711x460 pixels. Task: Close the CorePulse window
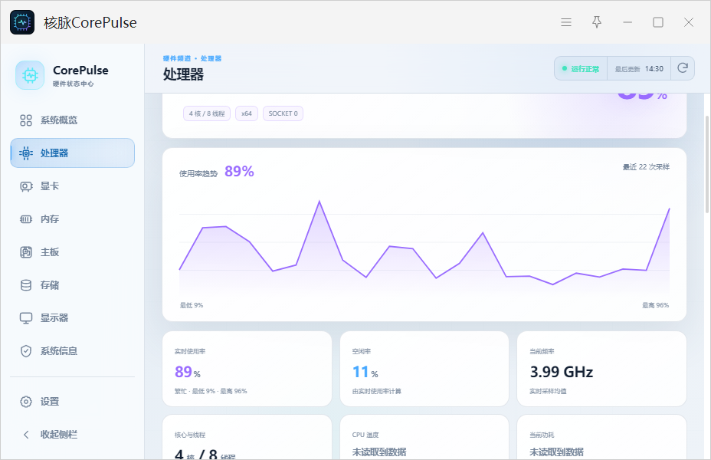point(689,22)
